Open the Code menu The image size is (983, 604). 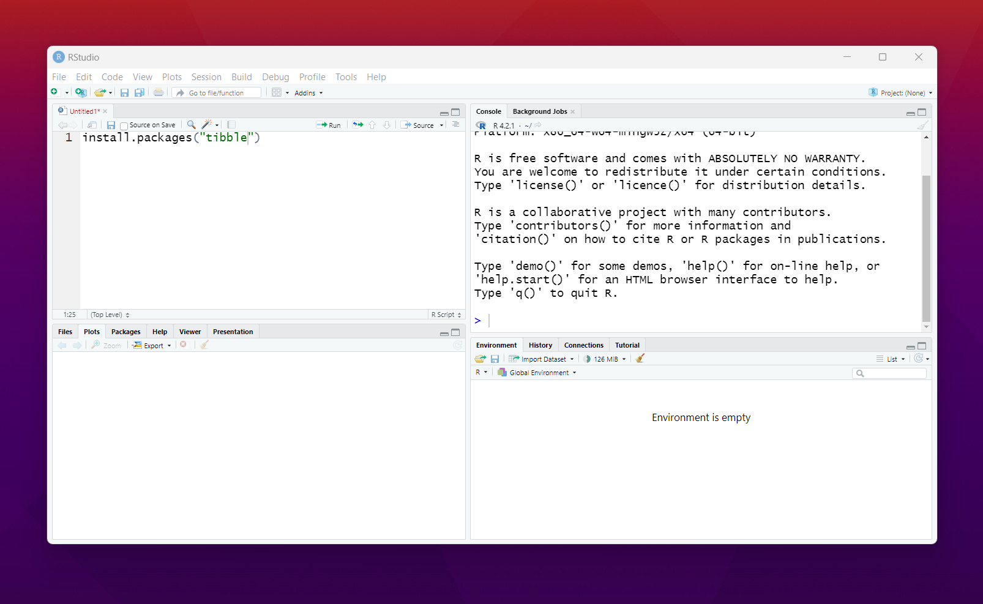click(112, 77)
